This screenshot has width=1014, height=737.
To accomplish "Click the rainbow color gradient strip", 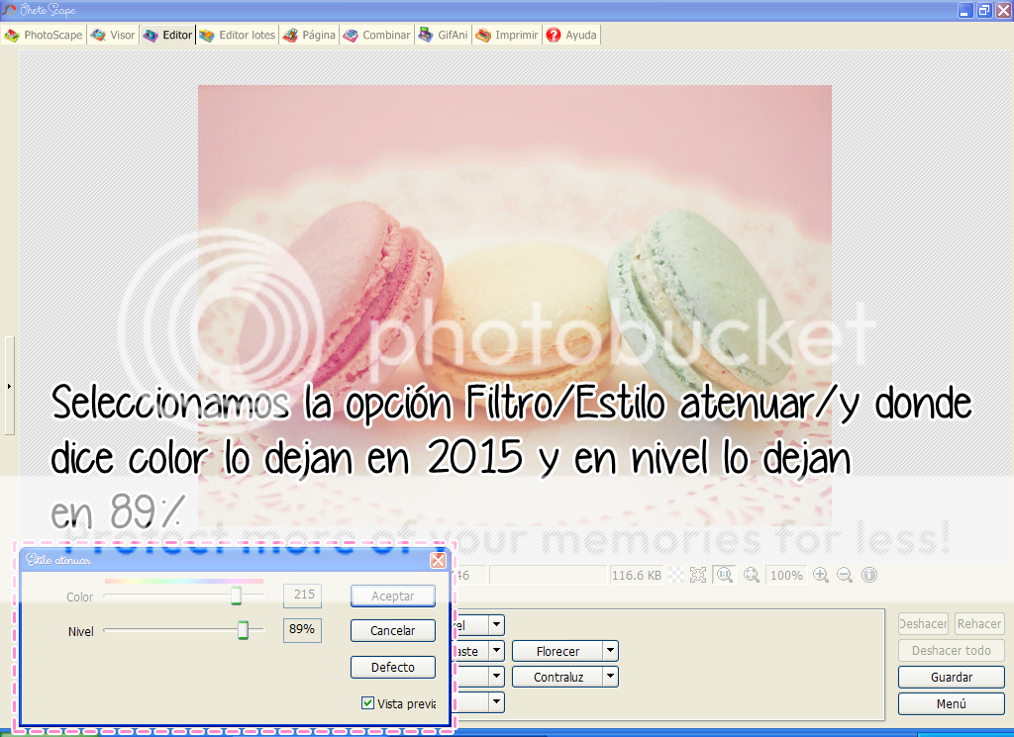I will pos(183,582).
